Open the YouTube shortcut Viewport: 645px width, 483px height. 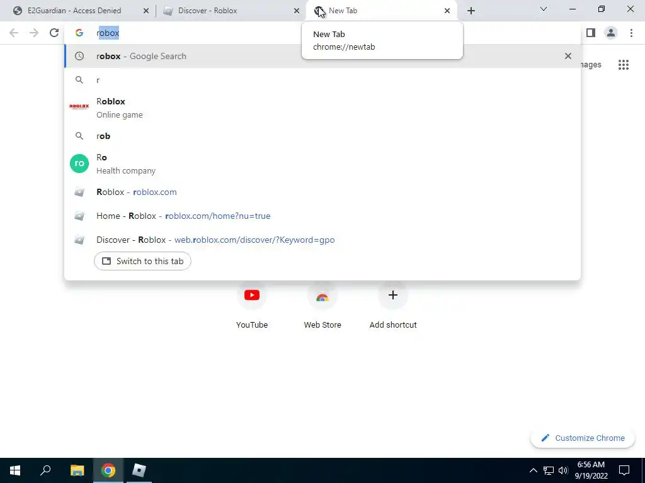[x=252, y=305]
